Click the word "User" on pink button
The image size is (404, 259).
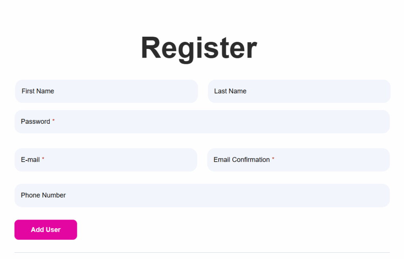click(53, 230)
